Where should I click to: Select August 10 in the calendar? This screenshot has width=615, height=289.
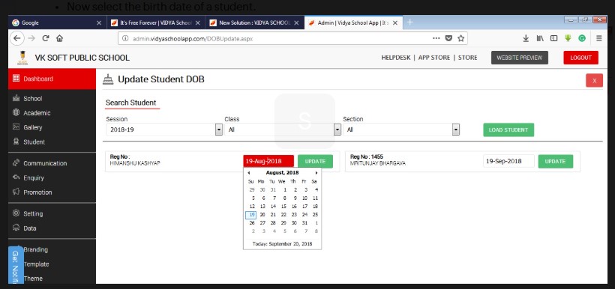tap(304, 198)
